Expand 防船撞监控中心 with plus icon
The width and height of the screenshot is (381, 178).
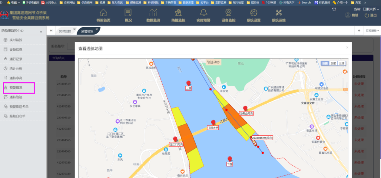tap(41, 32)
